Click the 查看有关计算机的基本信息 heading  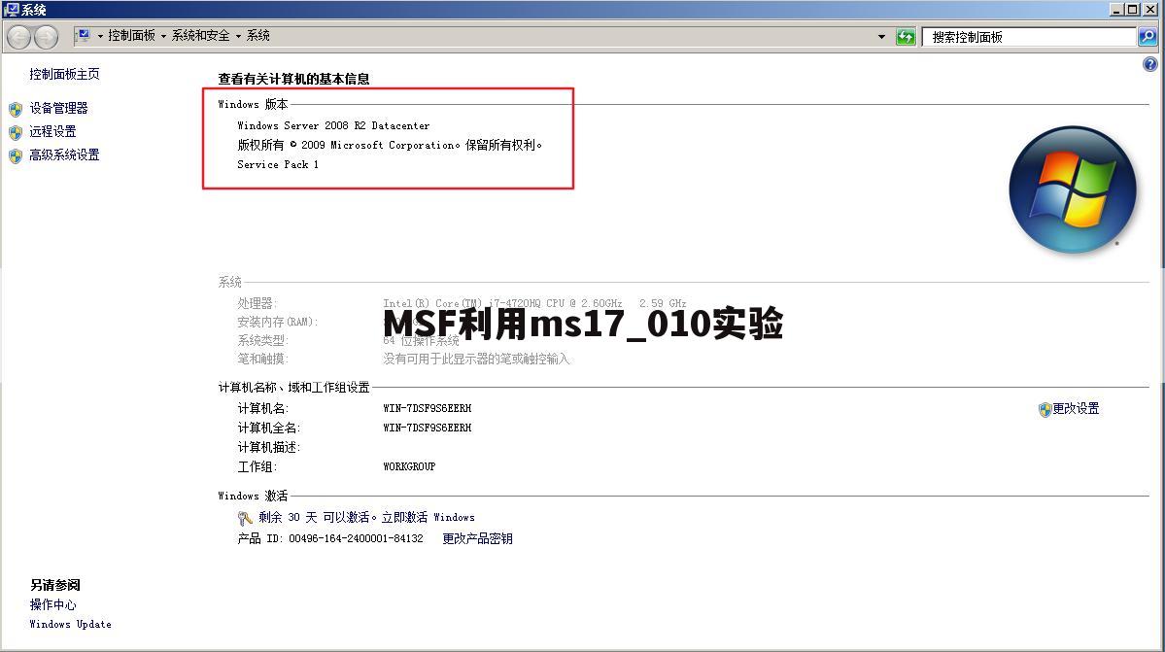[x=293, y=79]
